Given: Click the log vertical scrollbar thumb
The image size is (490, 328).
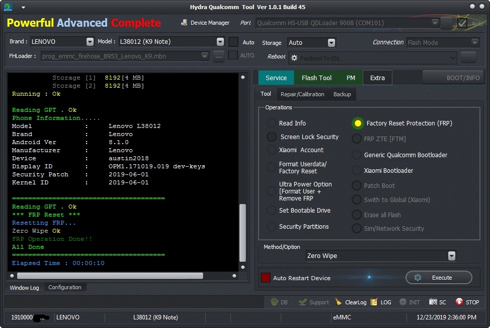Looking at the screenshot, I should (242, 233).
